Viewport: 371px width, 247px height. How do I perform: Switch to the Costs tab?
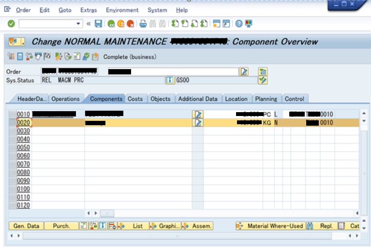click(135, 99)
